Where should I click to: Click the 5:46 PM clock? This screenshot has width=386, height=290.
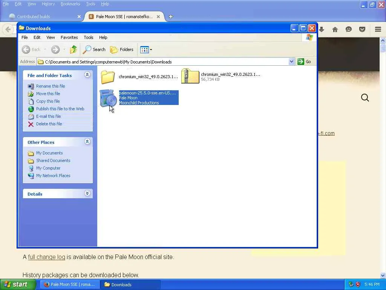click(372, 285)
